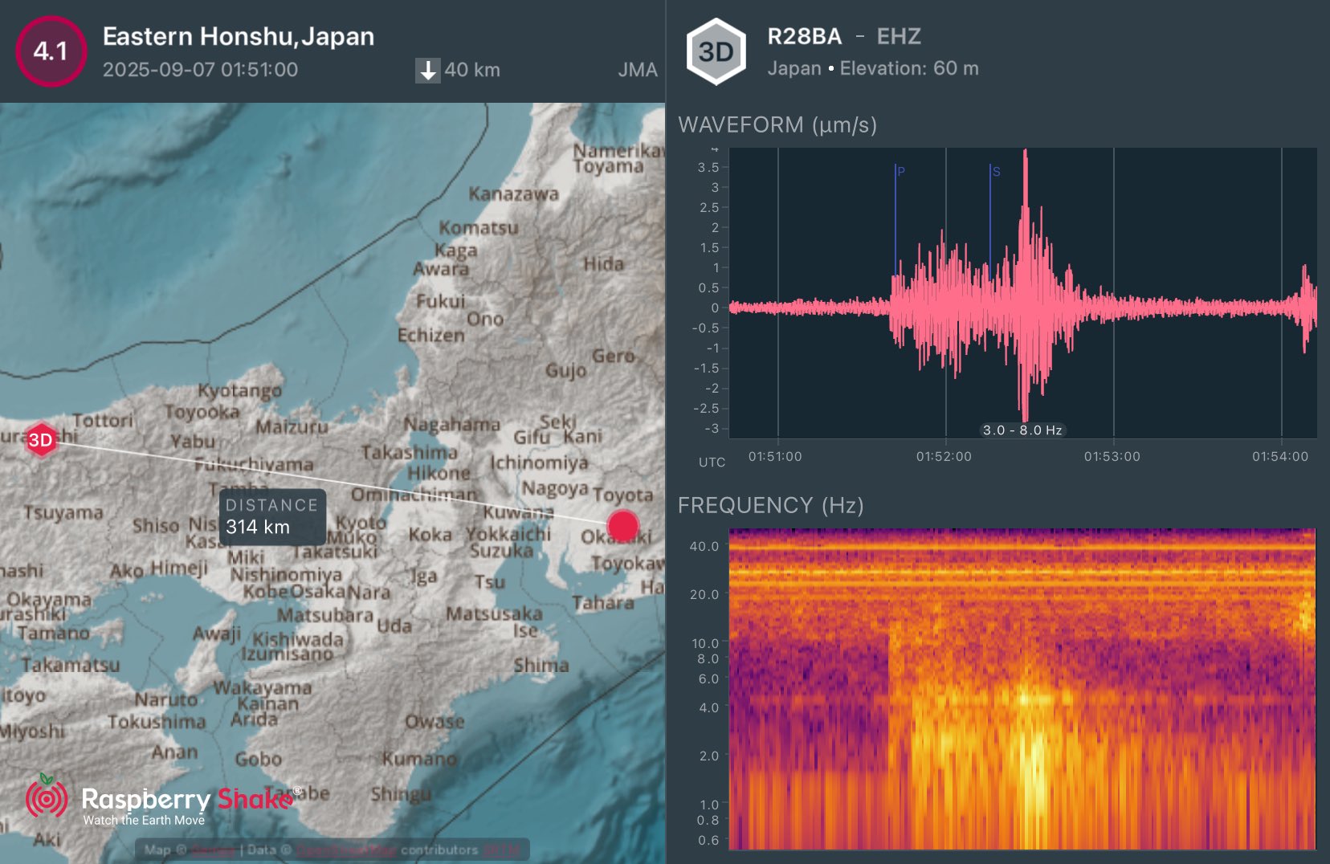
Task: Click the EHZ channel label
Action: pos(899,36)
